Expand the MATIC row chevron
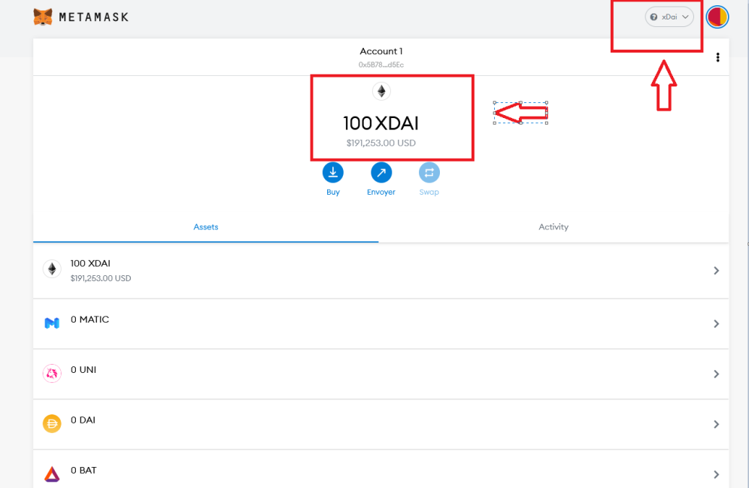Viewport: 749px width, 488px height. coord(716,324)
